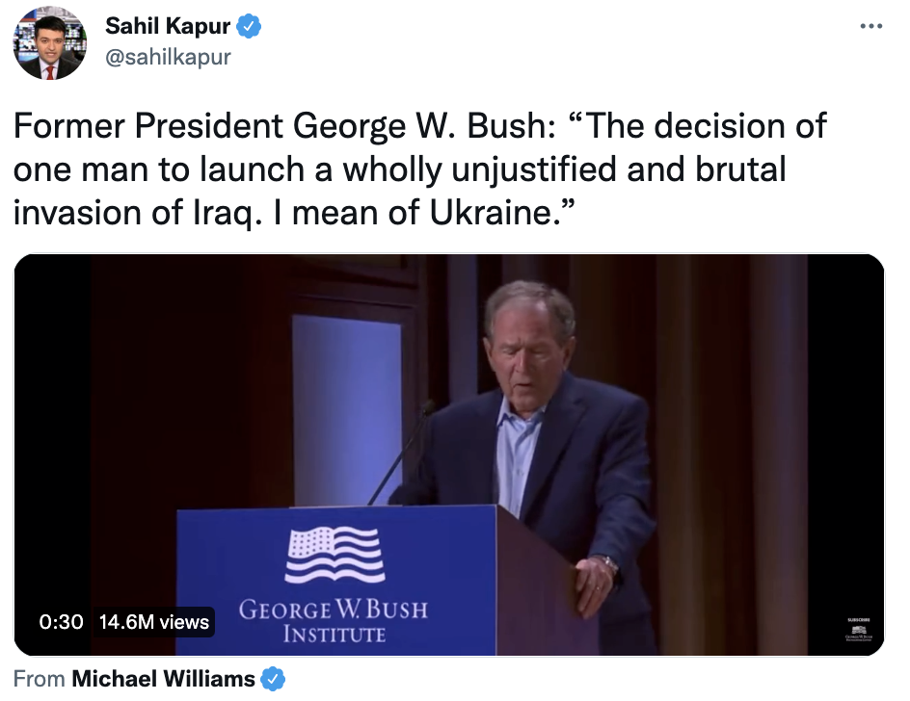This screenshot has height=701, width=910.
Task: Open the tweet's three-dot more options menu
Action: (x=870, y=26)
